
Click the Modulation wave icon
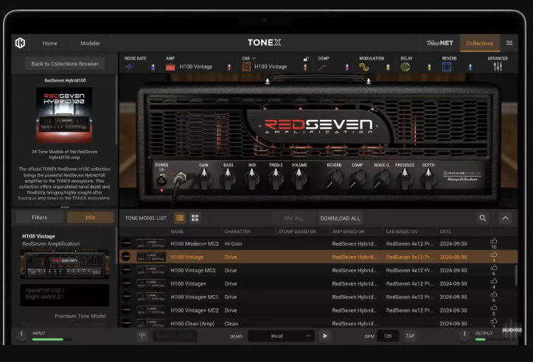pyautogui.click(x=364, y=67)
